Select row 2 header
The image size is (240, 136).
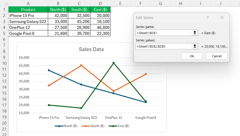click(4, 15)
